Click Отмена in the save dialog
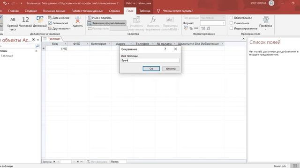The height and width of the screenshot is (168, 300). pyautogui.click(x=171, y=69)
